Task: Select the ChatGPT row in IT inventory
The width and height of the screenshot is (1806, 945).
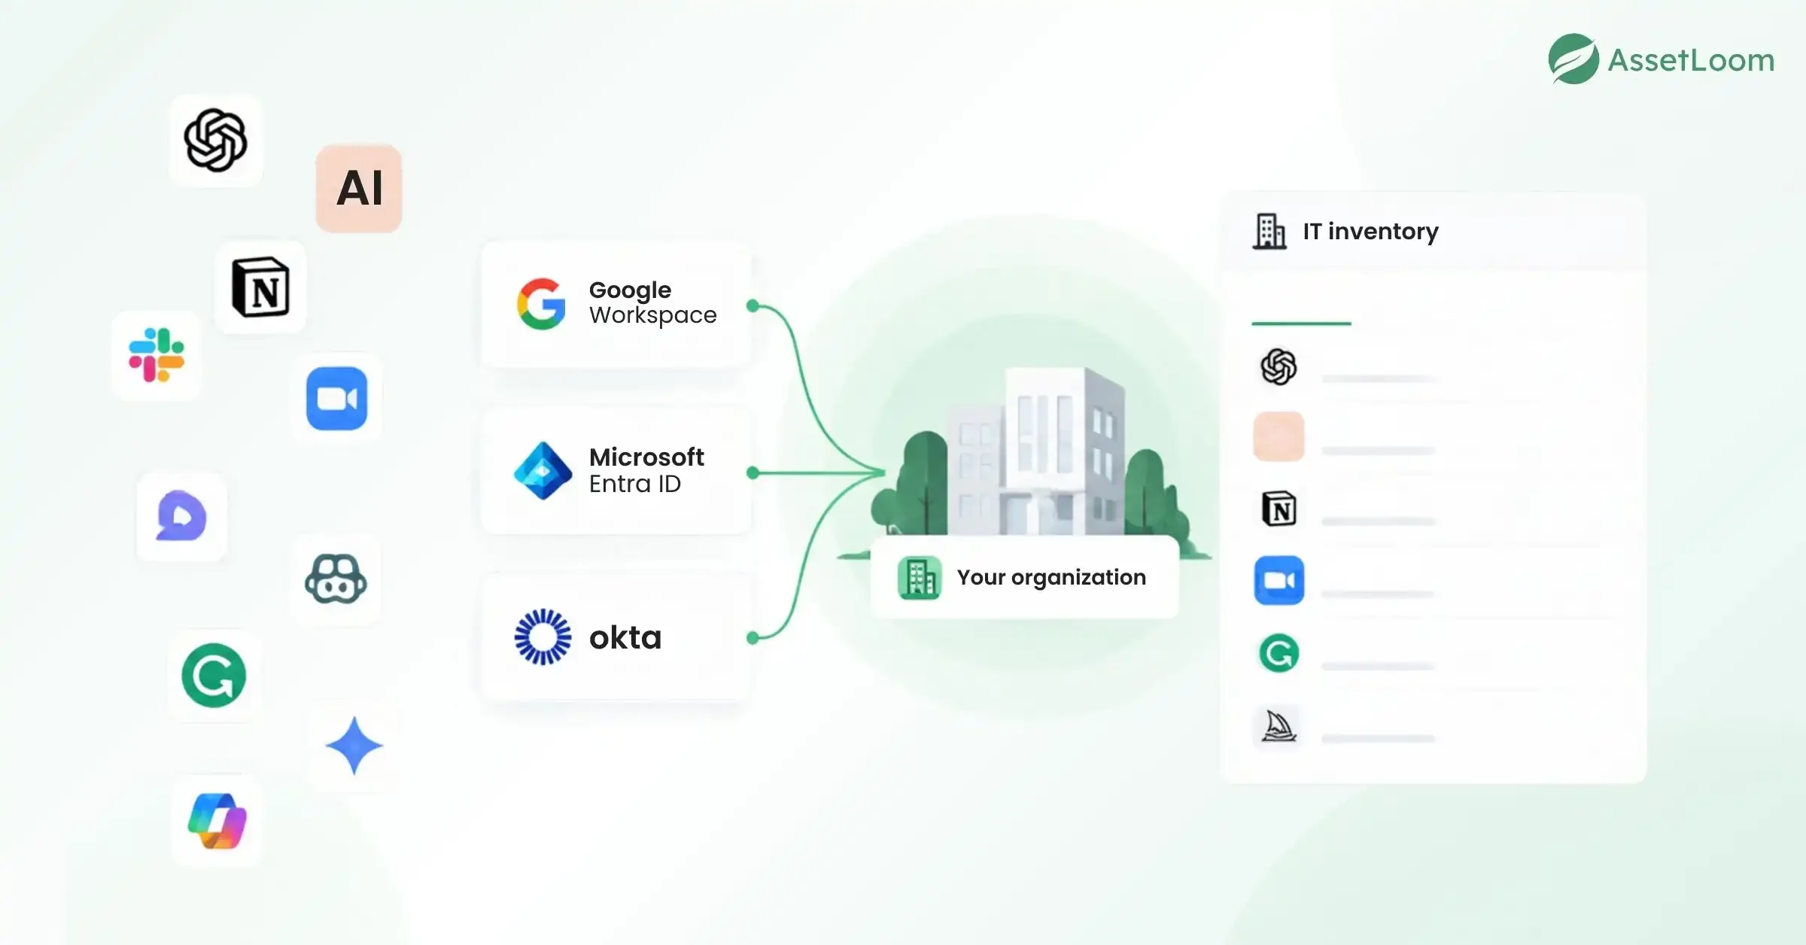Action: [1434, 368]
